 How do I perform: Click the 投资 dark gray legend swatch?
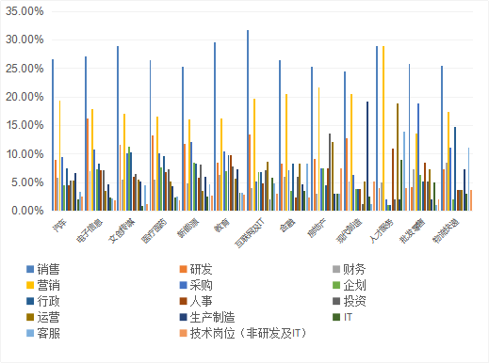[x=336, y=301]
